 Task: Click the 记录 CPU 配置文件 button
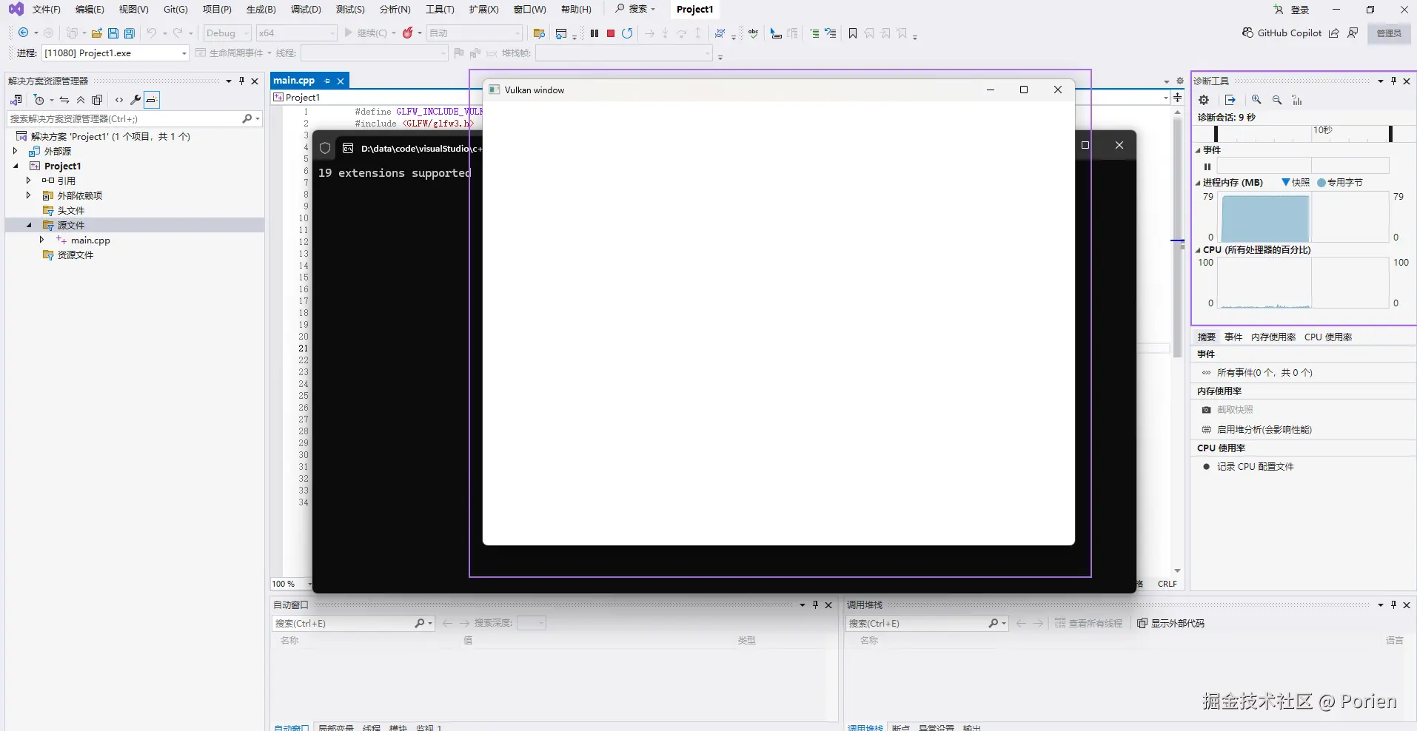coord(1256,467)
